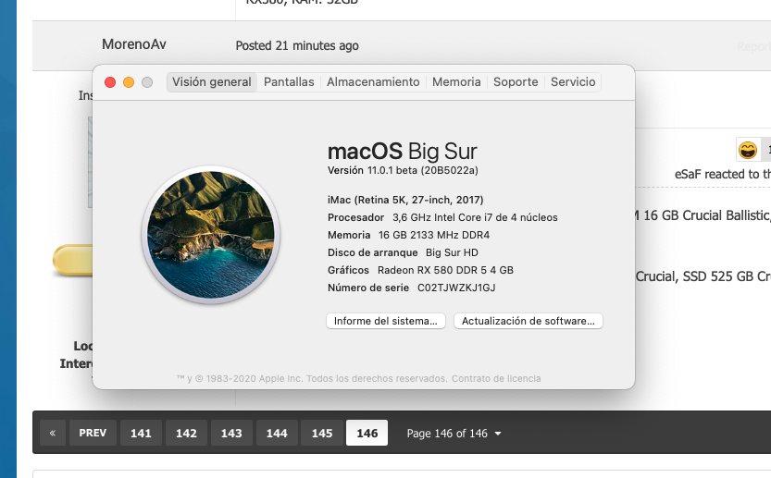The width and height of the screenshot is (771, 478).
Task: Open the Memoria tab
Action: click(456, 82)
